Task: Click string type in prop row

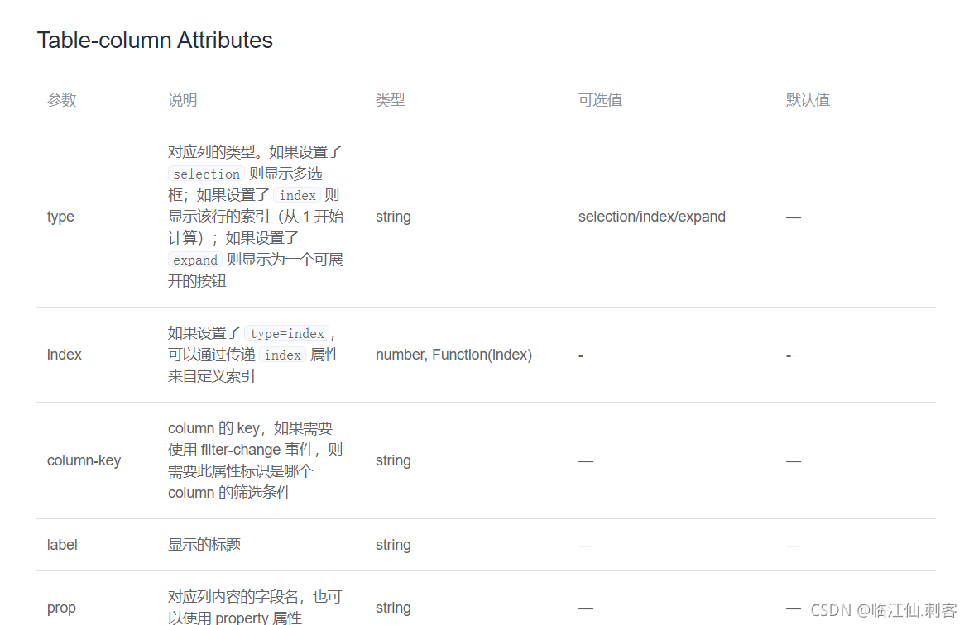Action: pyautogui.click(x=393, y=608)
